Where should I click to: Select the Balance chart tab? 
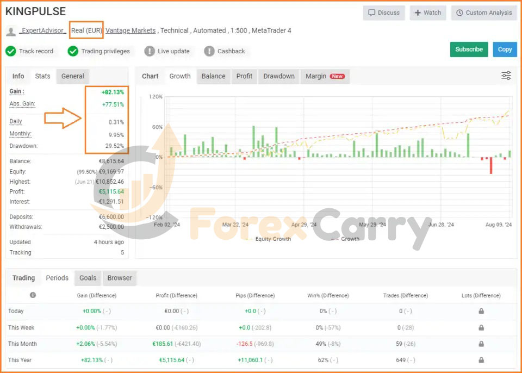(x=213, y=76)
